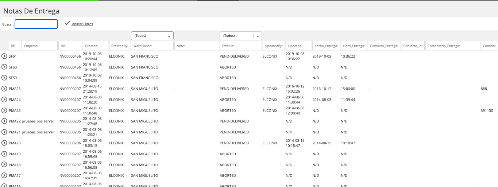The height and width of the screenshot is (187, 498).
Task: Click the Updated filter field
Action: [299, 46]
